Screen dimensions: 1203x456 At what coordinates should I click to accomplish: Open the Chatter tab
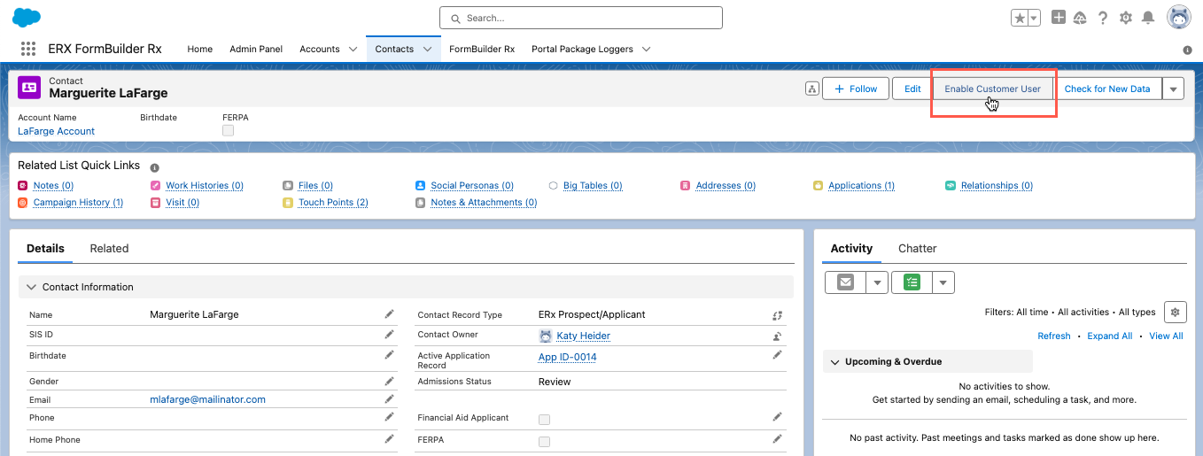point(917,249)
